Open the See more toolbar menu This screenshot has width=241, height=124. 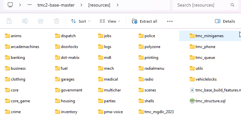tap(170, 21)
